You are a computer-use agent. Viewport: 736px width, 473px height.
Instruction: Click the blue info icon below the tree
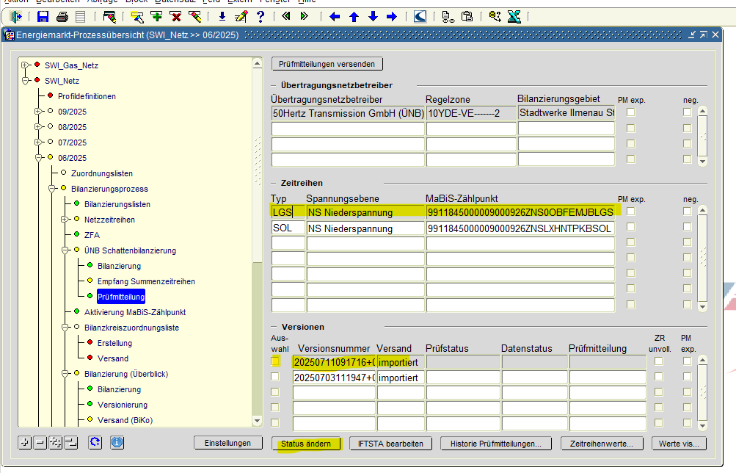117,442
